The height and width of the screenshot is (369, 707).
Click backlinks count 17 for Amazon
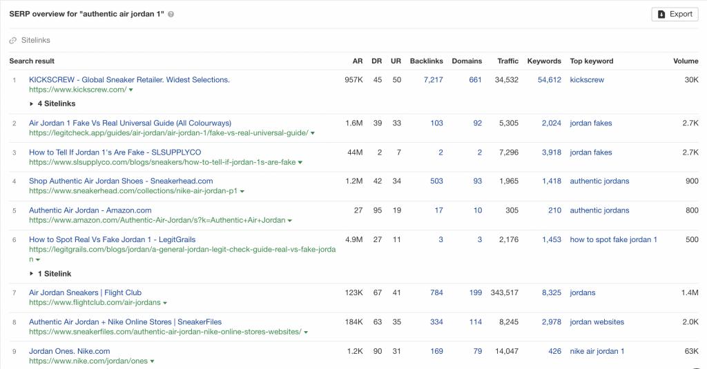(438, 210)
